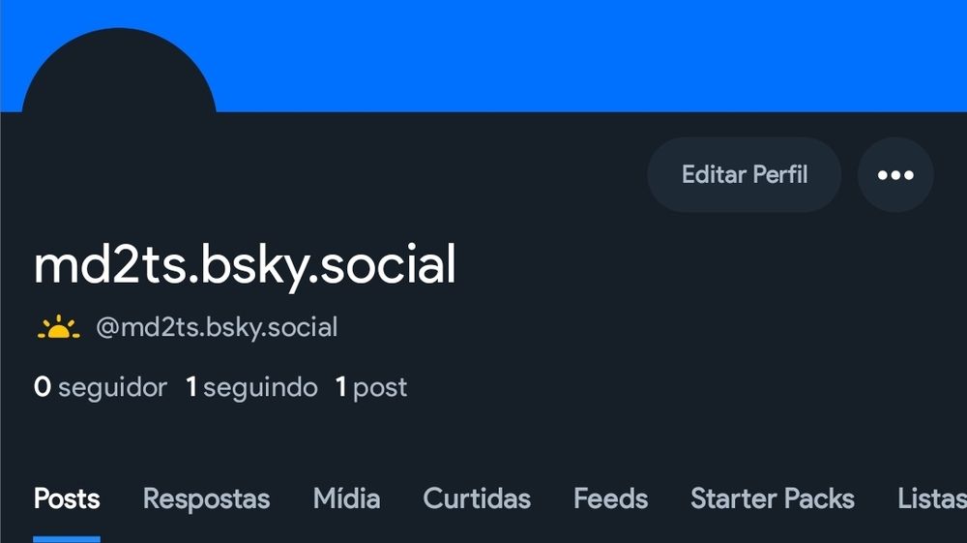Open the three-dots more options menu

tap(895, 174)
